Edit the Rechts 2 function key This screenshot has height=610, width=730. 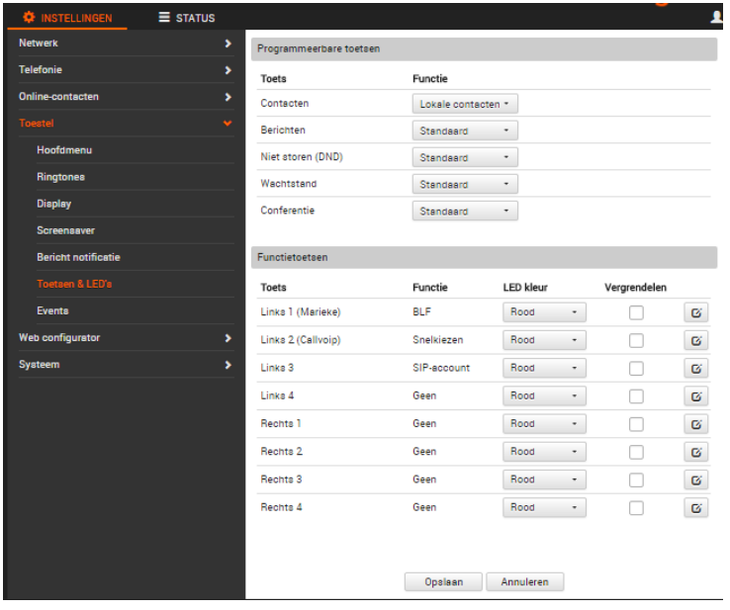[698, 453]
